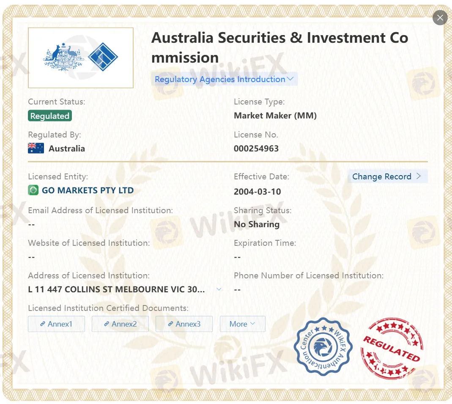
Task: Click the red REGULATED stamp
Action: click(x=391, y=348)
